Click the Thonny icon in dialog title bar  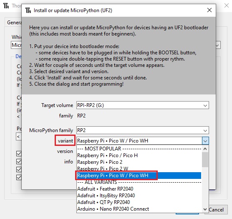pyautogui.click(x=28, y=10)
